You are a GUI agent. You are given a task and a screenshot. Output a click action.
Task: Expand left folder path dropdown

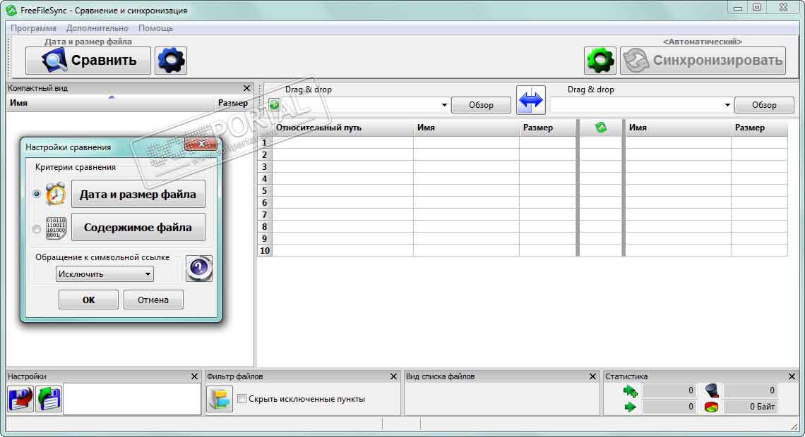pos(444,105)
